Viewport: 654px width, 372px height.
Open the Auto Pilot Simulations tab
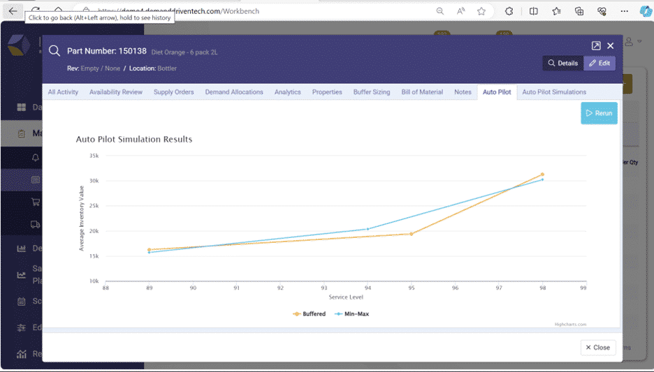coord(554,92)
